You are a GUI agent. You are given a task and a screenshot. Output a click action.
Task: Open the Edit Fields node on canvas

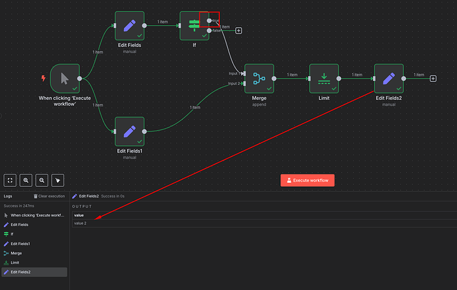129,26
